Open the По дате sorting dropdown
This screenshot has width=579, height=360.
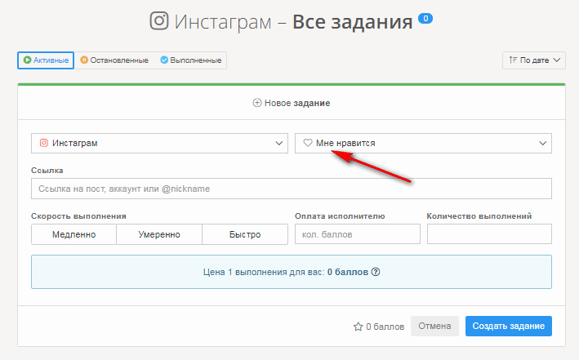(534, 60)
